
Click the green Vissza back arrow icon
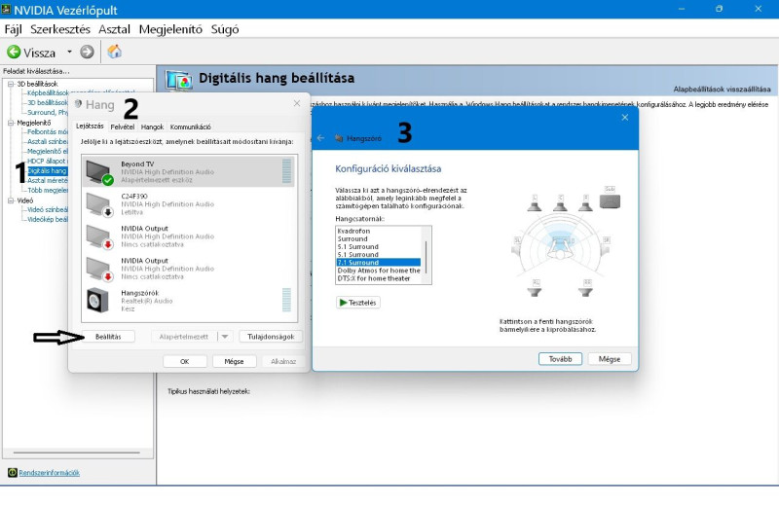pyautogui.click(x=14, y=52)
